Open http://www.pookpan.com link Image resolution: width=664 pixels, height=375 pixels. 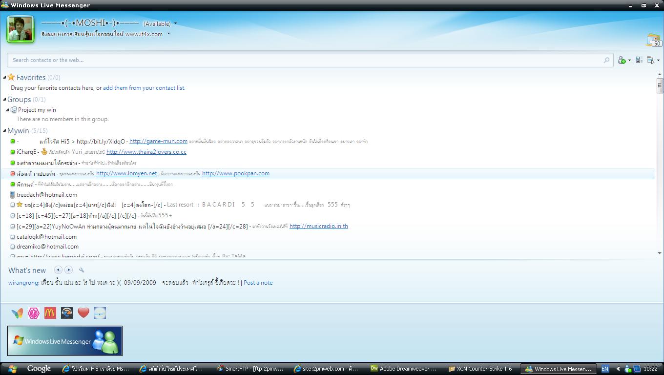pyautogui.click(x=236, y=173)
